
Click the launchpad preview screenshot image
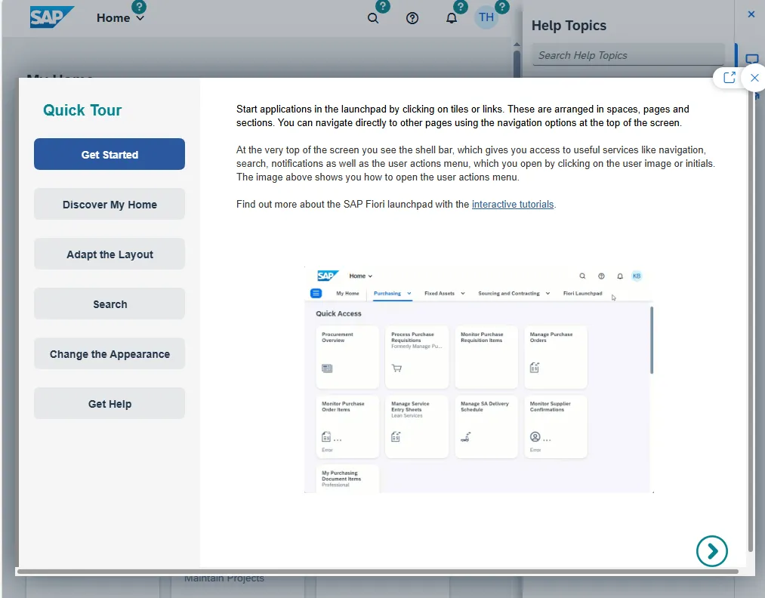tap(479, 380)
